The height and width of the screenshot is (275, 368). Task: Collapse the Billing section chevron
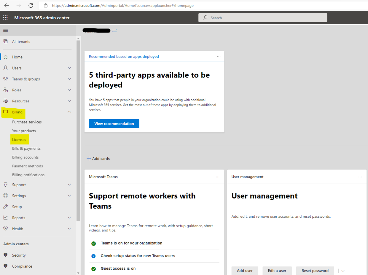(69, 112)
